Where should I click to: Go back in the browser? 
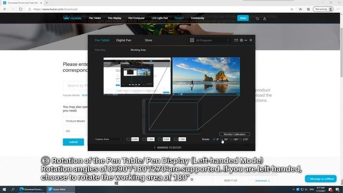[x=5, y=9]
